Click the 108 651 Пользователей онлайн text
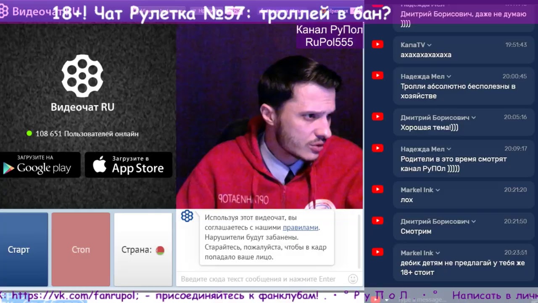The width and height of the screenshot is (538, 303). [87, 134]
